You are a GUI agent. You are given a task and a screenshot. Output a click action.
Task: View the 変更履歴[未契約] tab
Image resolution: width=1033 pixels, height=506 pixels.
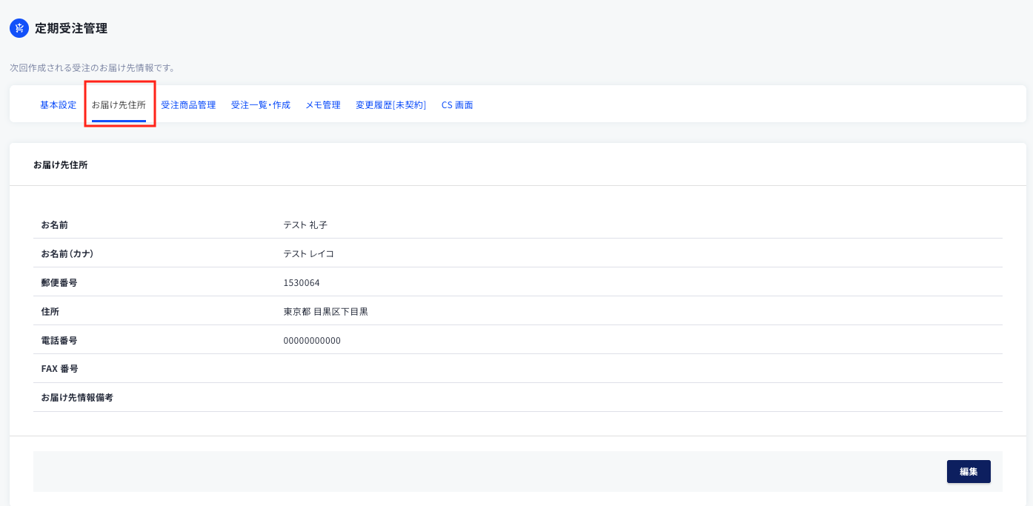(391, 105)
